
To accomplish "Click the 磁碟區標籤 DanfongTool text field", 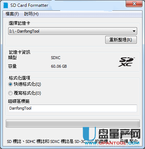I will pos(73,108).
